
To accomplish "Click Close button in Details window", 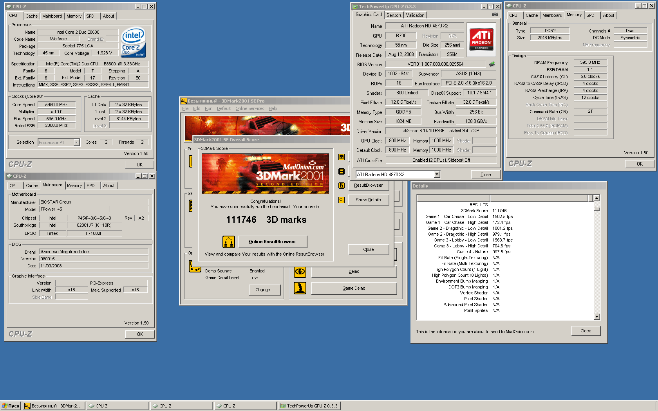I will 586,331.
